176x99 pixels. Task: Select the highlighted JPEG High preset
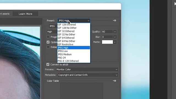point(74,48)
